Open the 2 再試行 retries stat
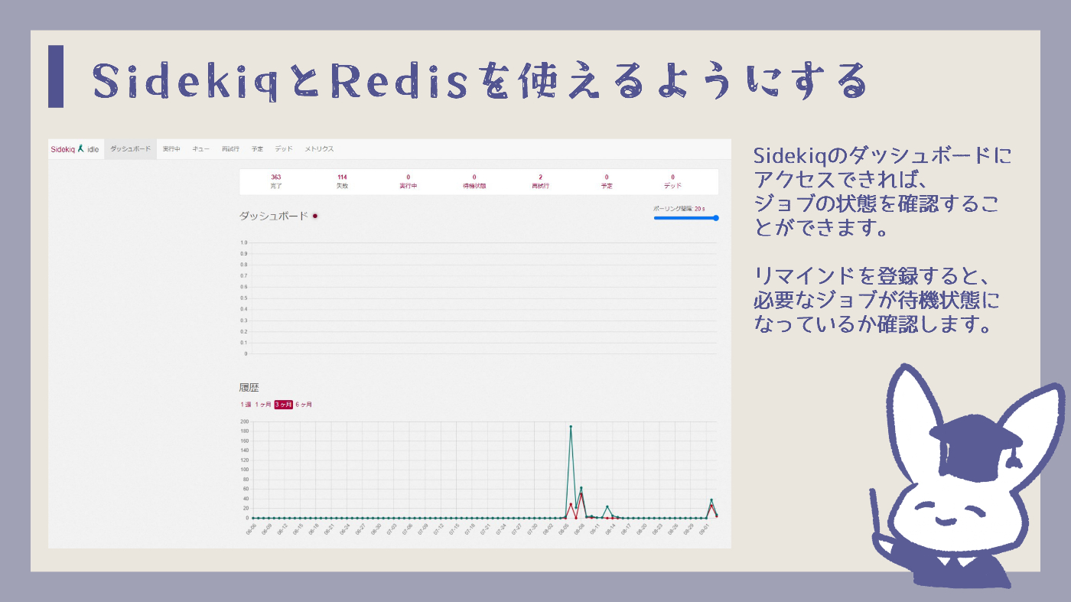The image size is (1071, 602). [540, 181]
